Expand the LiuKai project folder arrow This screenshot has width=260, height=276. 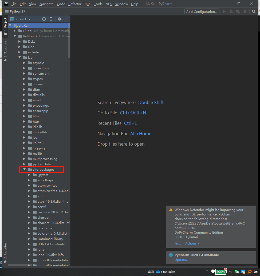click(x=15, y=31)
